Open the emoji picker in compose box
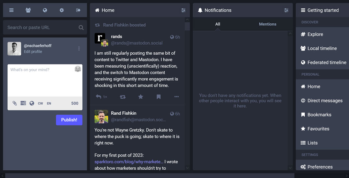349x178 pixels. [78, 69]
